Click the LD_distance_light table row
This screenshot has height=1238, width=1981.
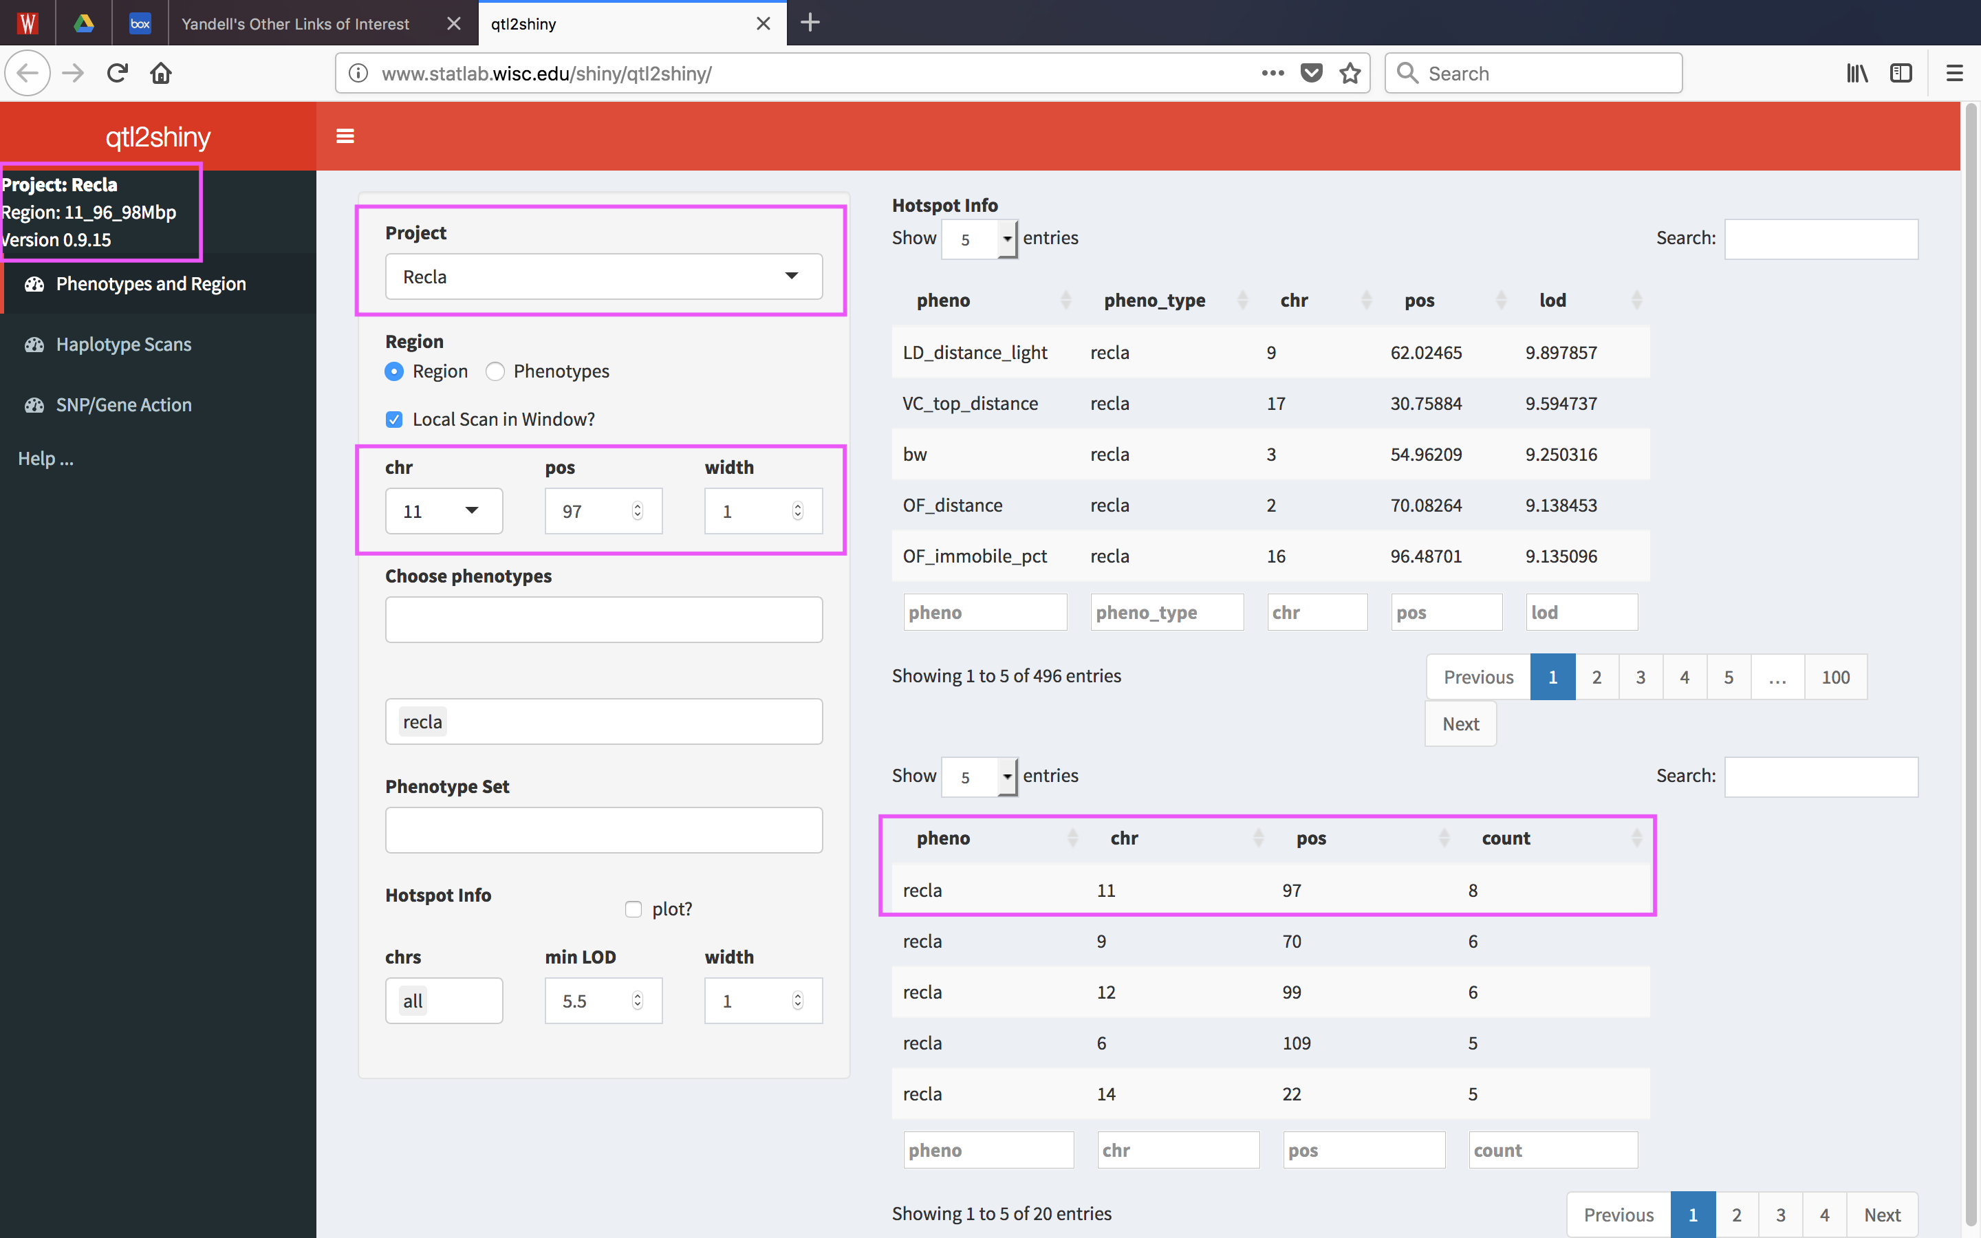point(1270,352)
